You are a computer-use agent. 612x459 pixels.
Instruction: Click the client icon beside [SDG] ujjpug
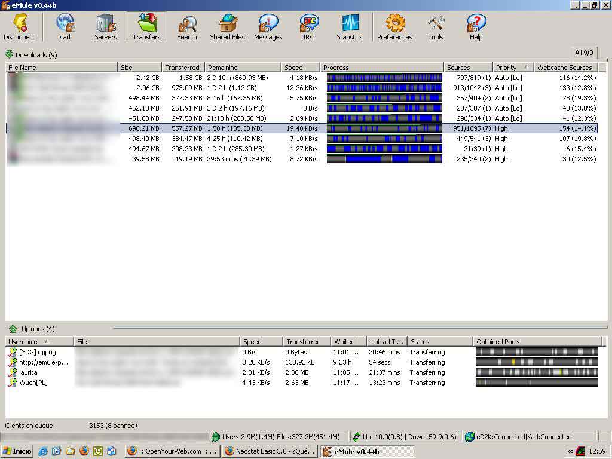pyautogui.click(x=13, y=352)
